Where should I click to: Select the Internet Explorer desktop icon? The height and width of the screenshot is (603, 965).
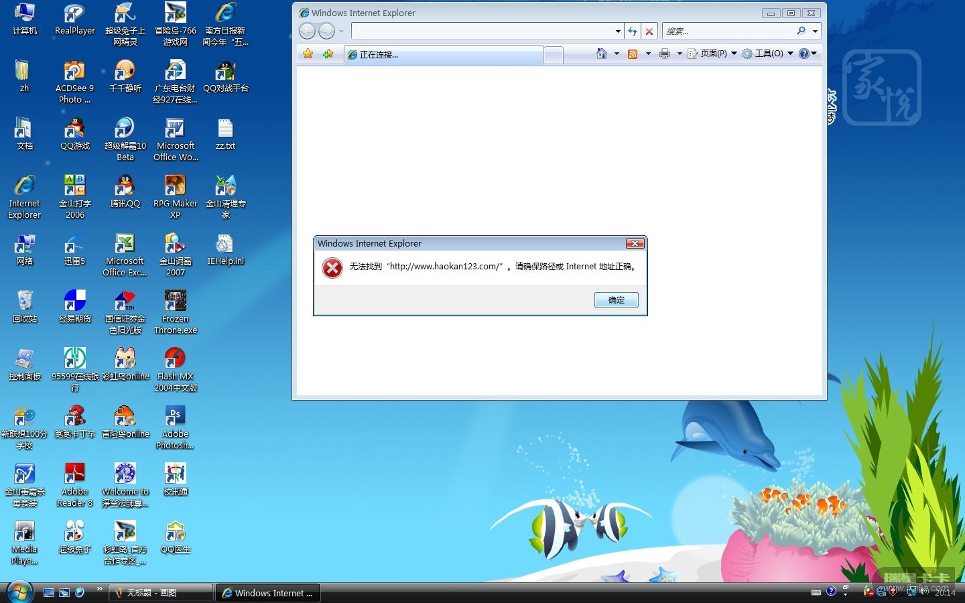(x=25, y=197)
